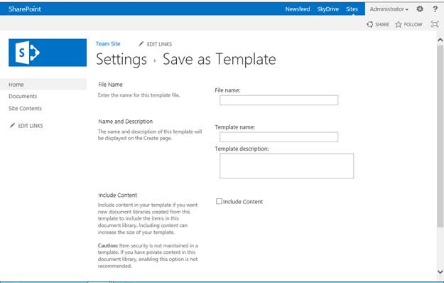Click the SHARE icon
This screenshot has height=283, width=444.
370,24
